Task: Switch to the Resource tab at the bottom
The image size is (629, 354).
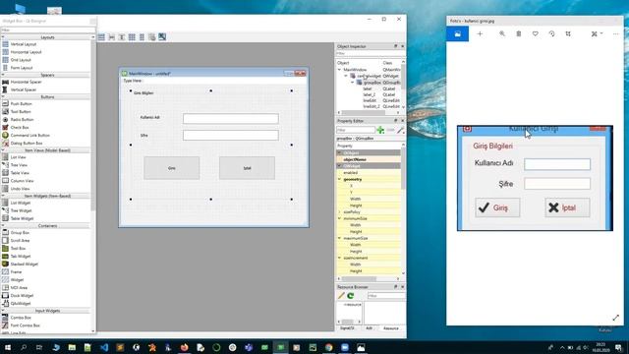Action: click(391, 328)
